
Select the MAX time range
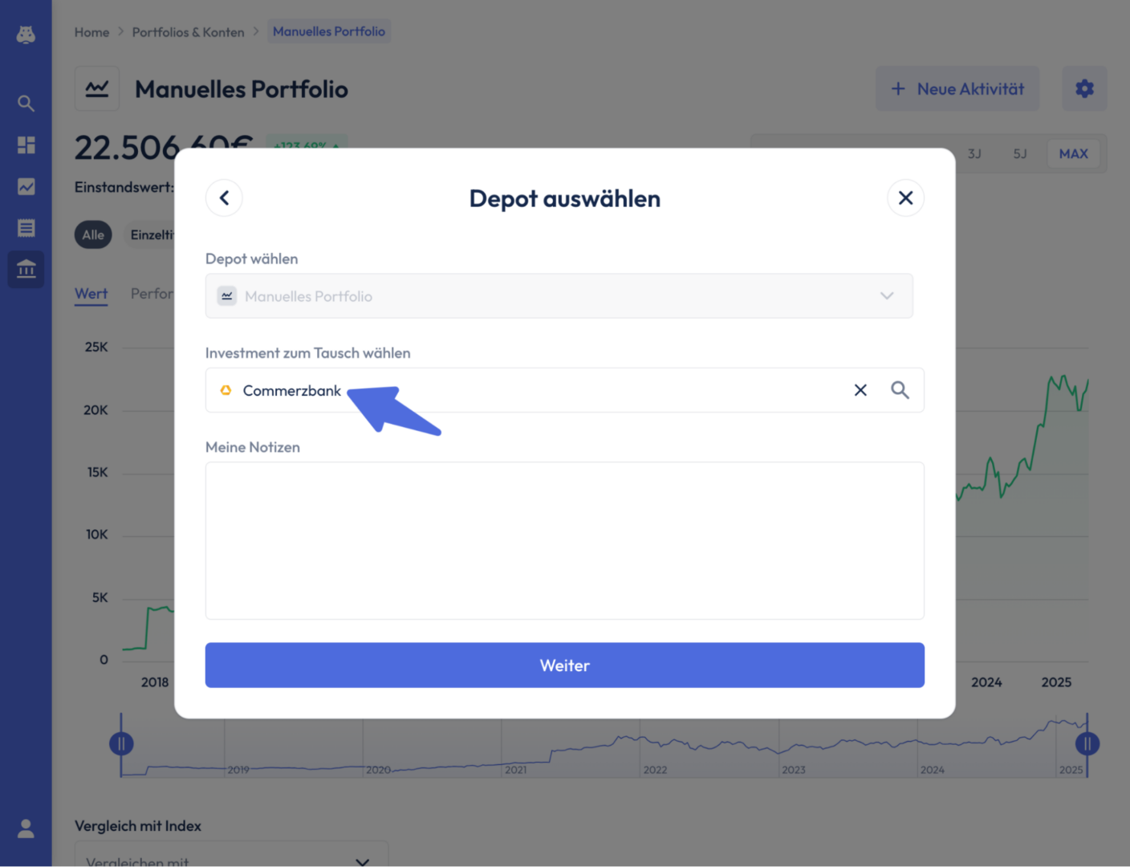(x=1073, y=153)
